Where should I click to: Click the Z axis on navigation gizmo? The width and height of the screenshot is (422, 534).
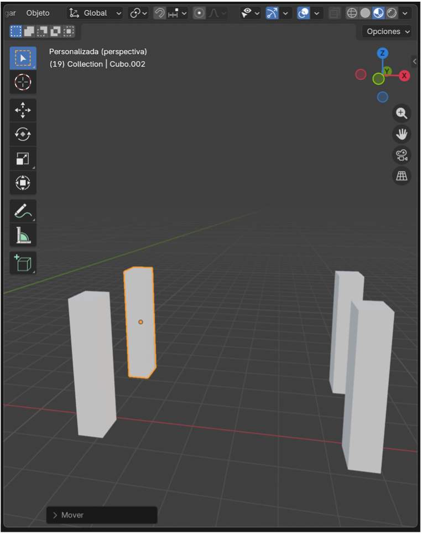pos(383,53)
